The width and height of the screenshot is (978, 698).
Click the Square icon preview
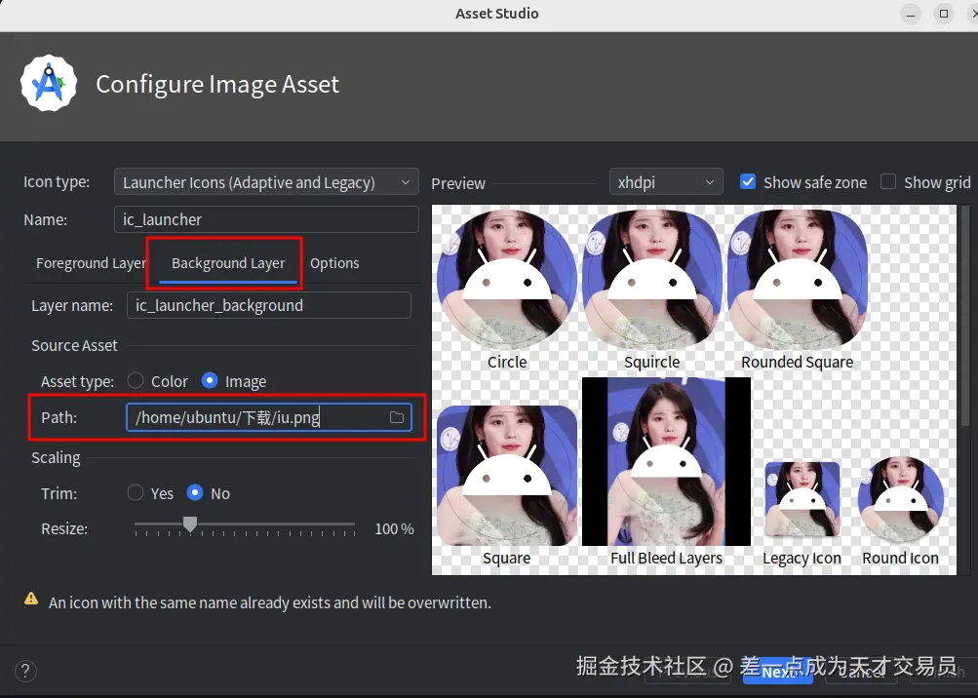click(x=507, y=476)
